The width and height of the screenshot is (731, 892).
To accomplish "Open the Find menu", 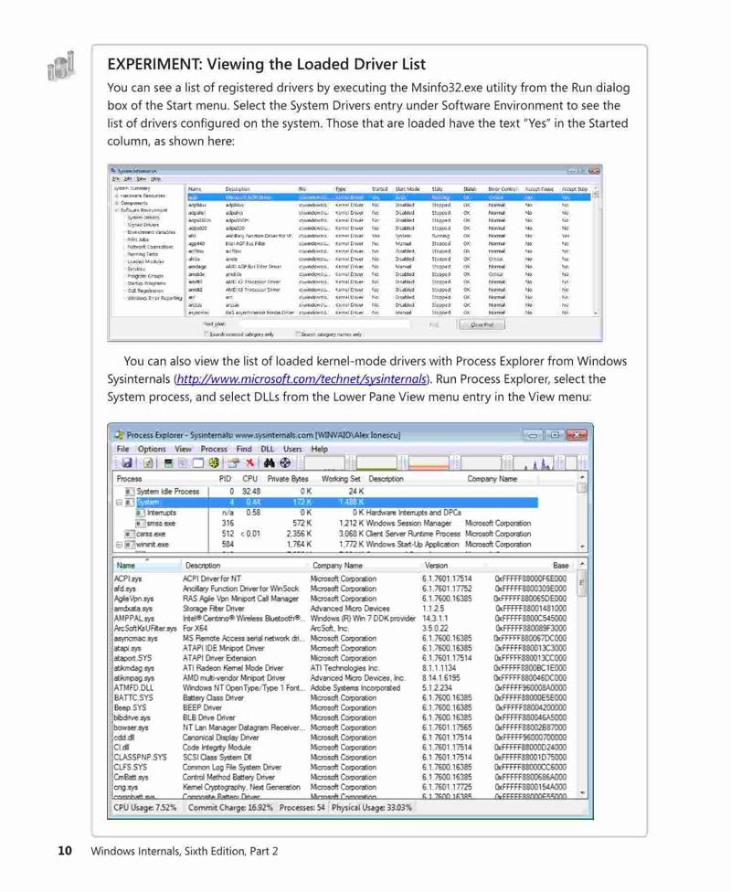I will [x=244, y=449].
